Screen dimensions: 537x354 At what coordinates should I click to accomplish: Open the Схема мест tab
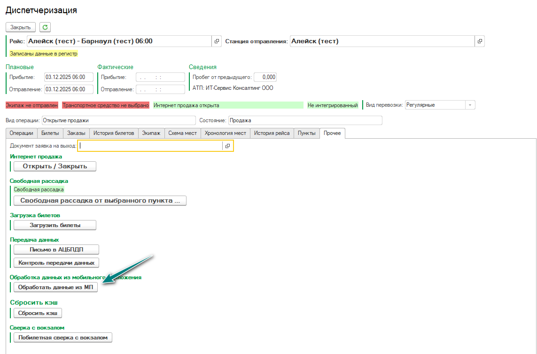point(182,133)
